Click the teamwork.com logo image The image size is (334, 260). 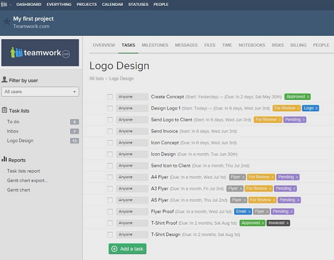41,52
